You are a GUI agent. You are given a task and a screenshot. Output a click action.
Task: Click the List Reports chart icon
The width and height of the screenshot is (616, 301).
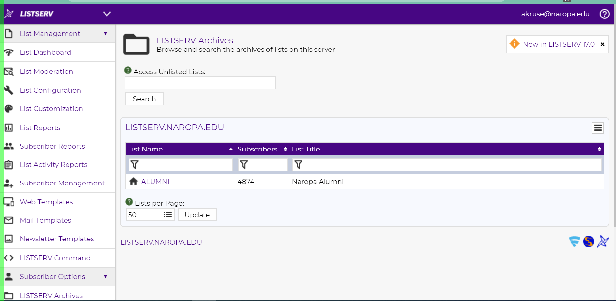click(x=9, y=128)
